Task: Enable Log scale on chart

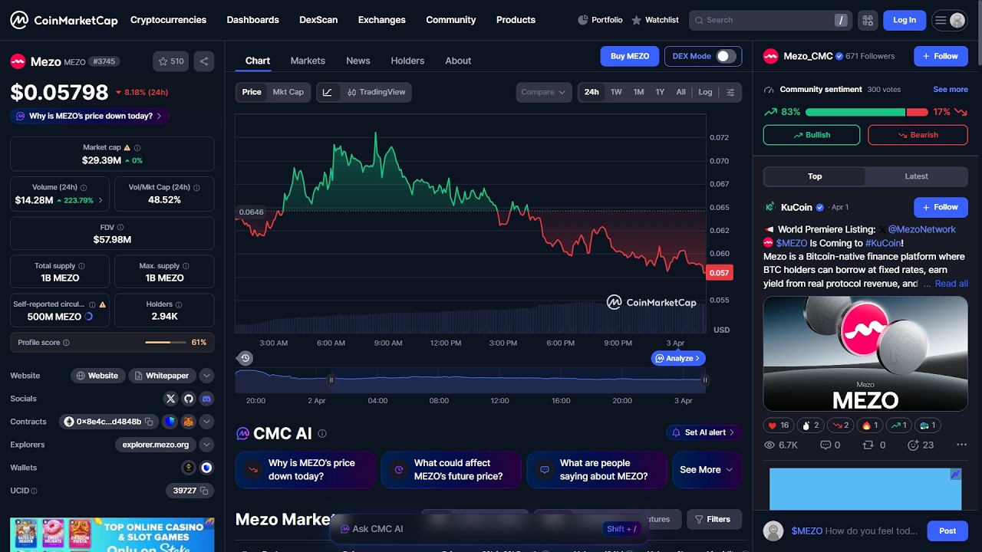Action: pyautogui.click(x=705, y=92)
